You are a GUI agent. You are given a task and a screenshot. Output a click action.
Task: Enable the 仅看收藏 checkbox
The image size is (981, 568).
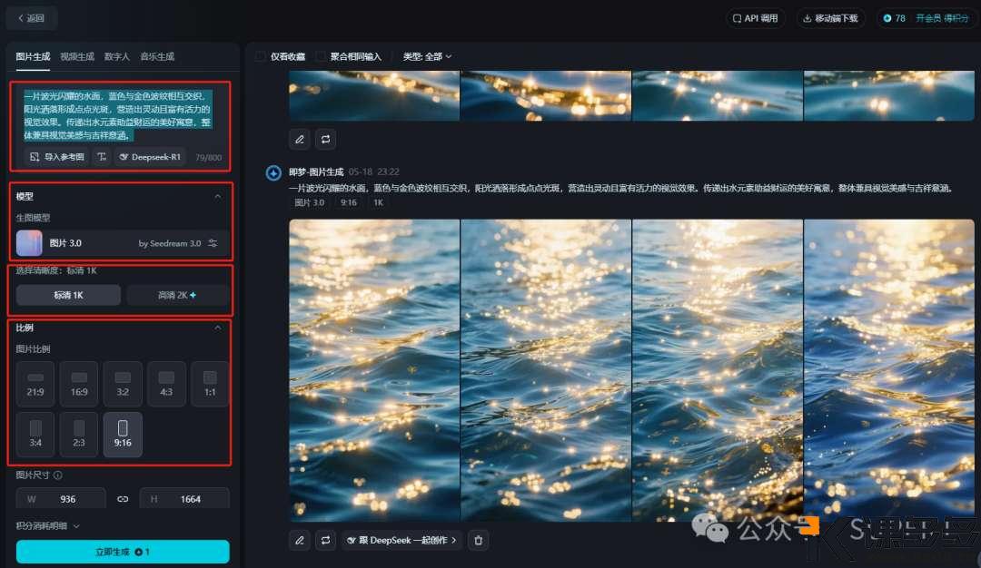pos(261,56)
